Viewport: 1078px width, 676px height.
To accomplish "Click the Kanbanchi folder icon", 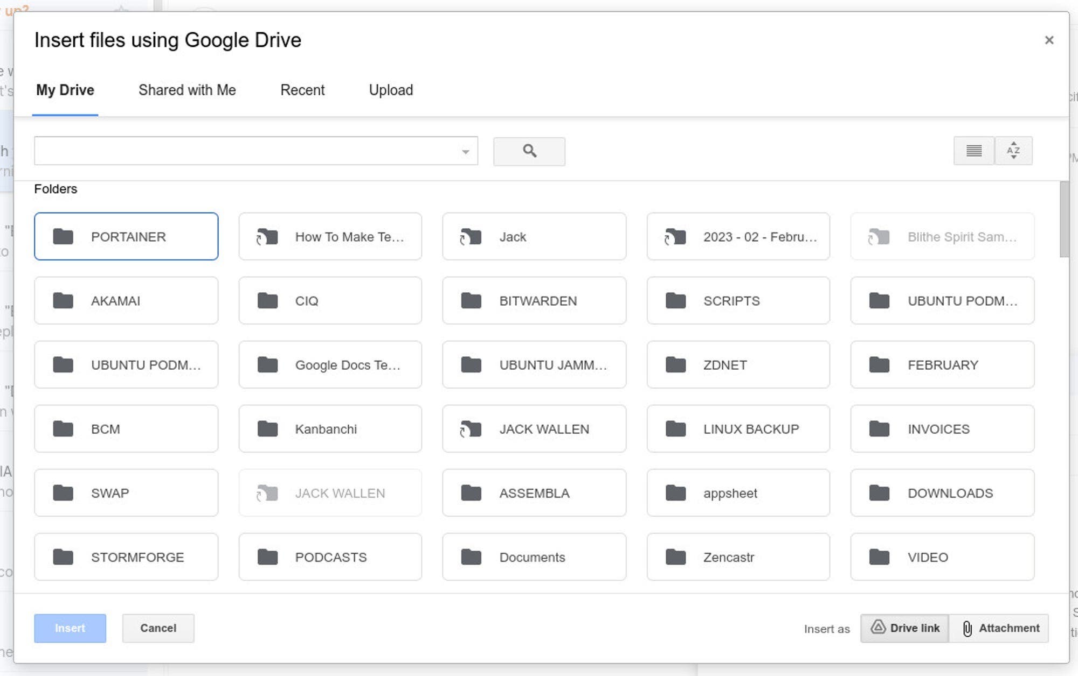I will point(267,428).
